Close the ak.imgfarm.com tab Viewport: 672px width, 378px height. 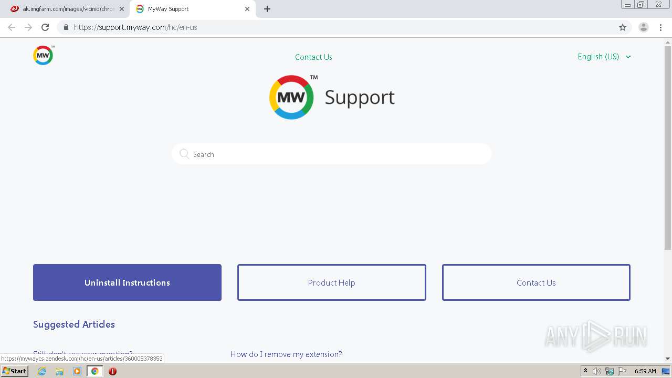tap(122, 9)
